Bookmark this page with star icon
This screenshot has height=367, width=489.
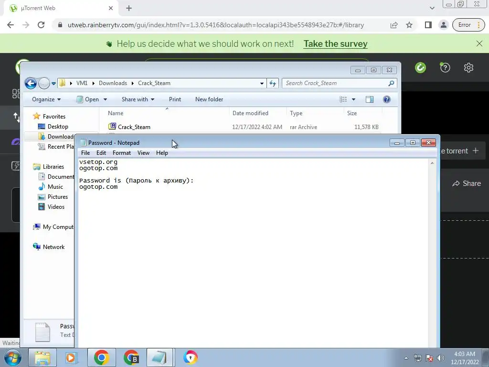pyautogui.click(x=409, y=25)
